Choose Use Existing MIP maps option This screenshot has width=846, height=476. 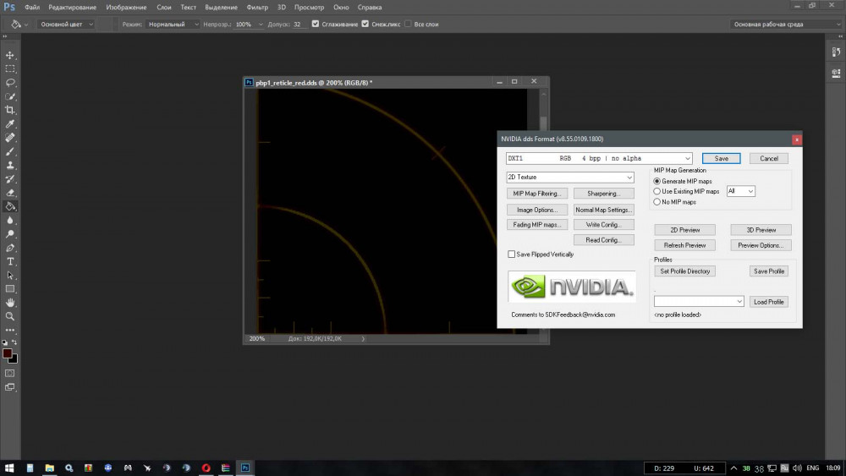pyautogui.click(x=657, y=192)
